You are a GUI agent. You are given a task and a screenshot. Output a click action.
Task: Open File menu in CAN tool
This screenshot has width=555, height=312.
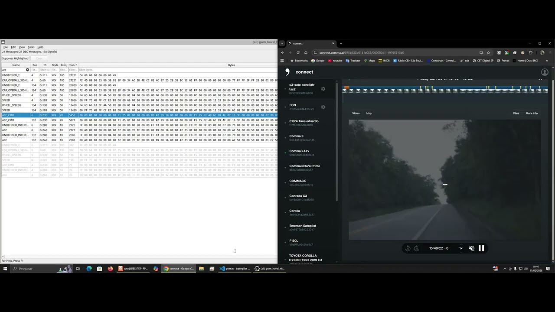tap(6, 47)
